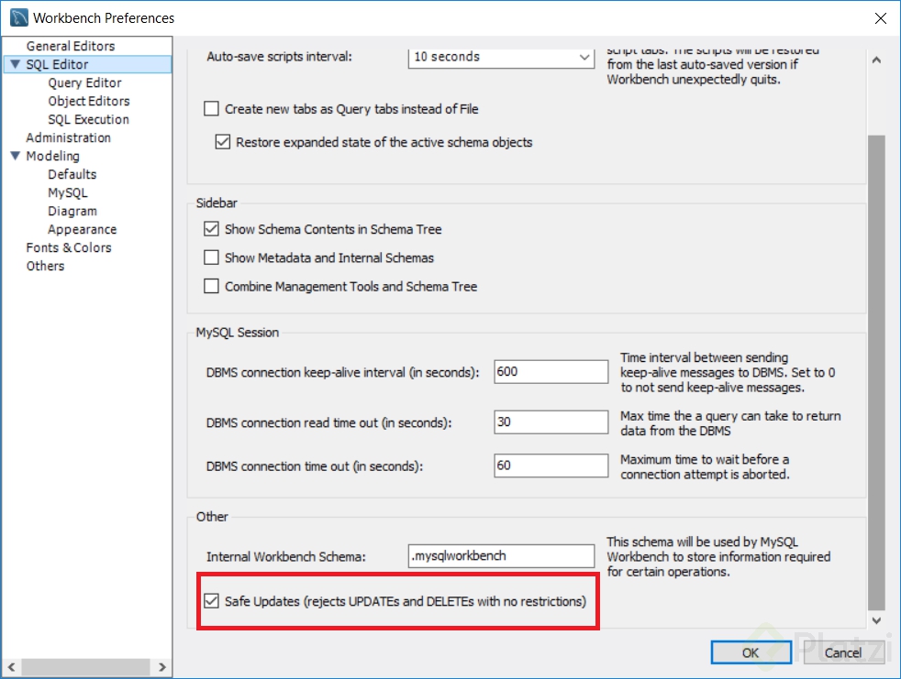Viewport: 901px width, 679px height.
Task: Click the 'Other' group heading
Action: 212,517
